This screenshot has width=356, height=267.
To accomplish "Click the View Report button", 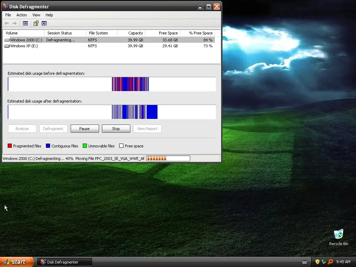I will [147, 129].
